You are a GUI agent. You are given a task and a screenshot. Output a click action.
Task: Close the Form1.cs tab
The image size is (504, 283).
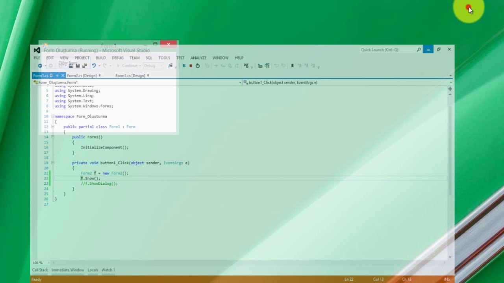click(63, 75)
